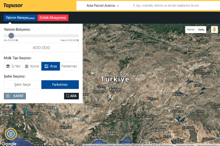The height and width of the screenshot is (146, 220).
Task: Click the Tunceli city label
Action: click(205, 74)
